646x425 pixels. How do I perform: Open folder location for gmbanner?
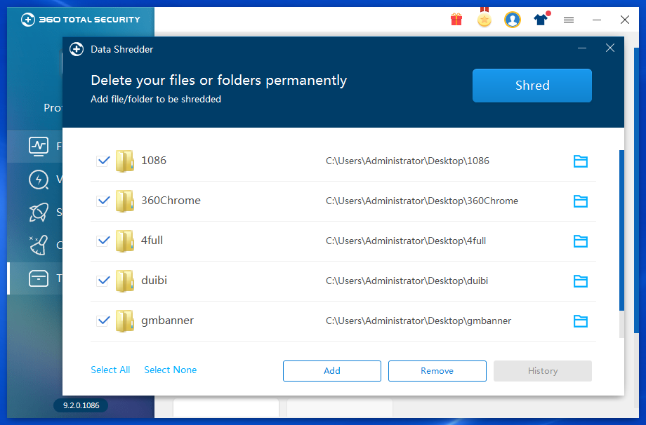[581, 321]
